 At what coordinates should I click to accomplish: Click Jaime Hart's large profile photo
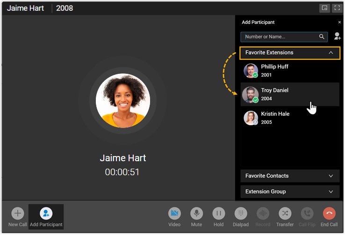pos(123,101)
